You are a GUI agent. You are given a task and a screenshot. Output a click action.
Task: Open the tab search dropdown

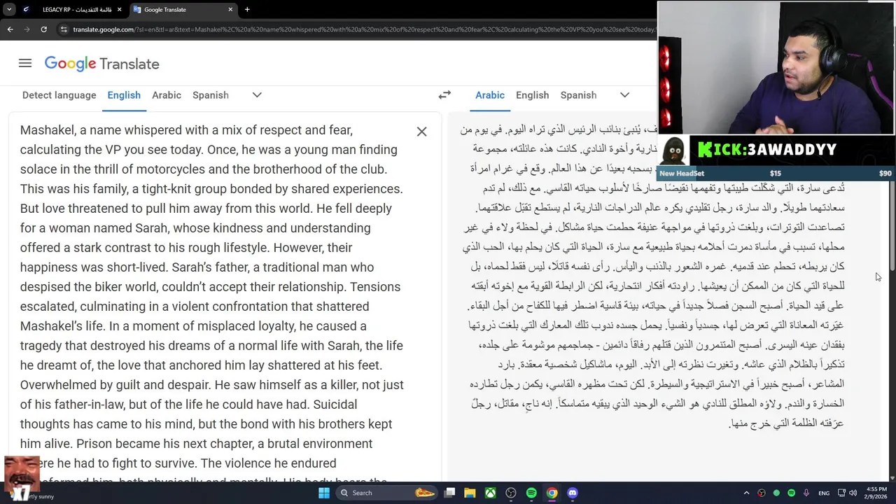8,10
